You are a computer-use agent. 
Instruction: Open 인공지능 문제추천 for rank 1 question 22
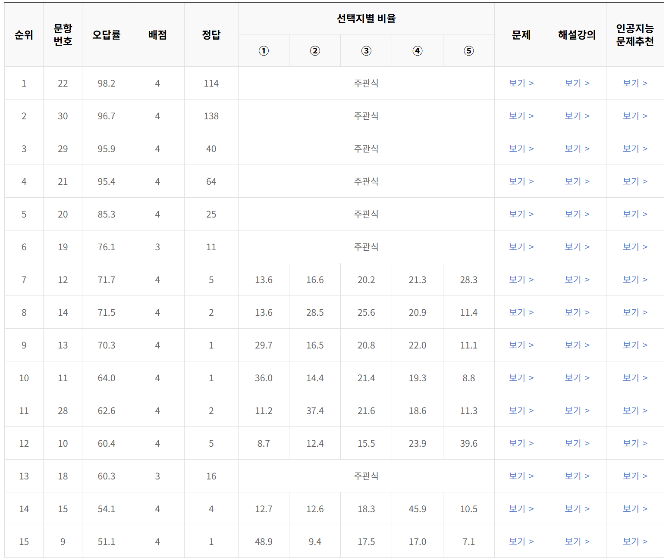[634, 83]
